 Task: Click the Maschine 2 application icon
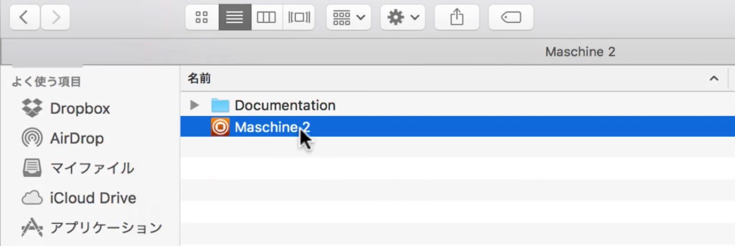coord(220,127)
